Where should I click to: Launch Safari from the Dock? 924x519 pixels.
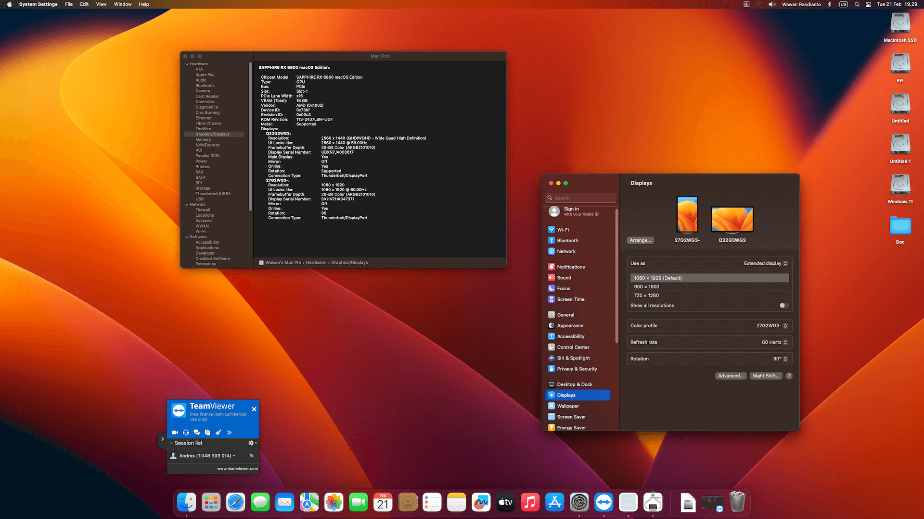236,502
